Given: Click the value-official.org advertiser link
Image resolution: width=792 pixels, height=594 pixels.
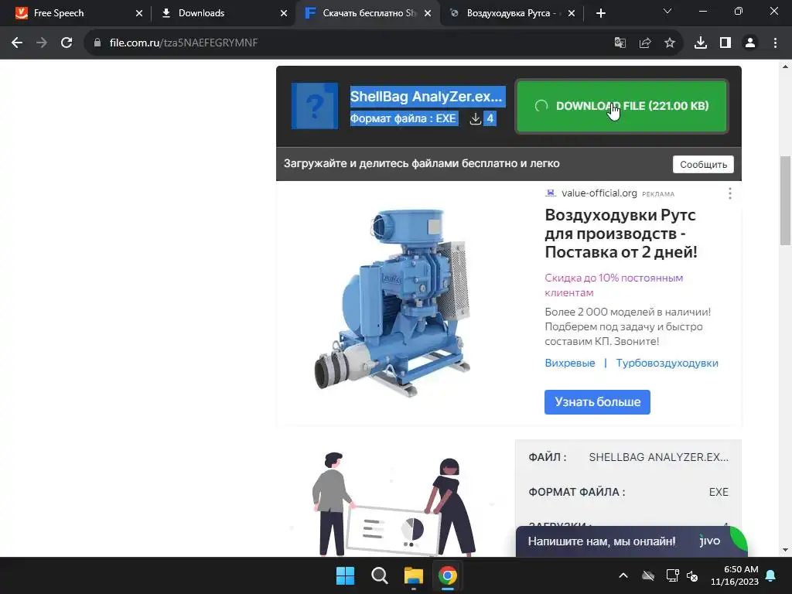Looking at the screenshot, I should 599,193.
